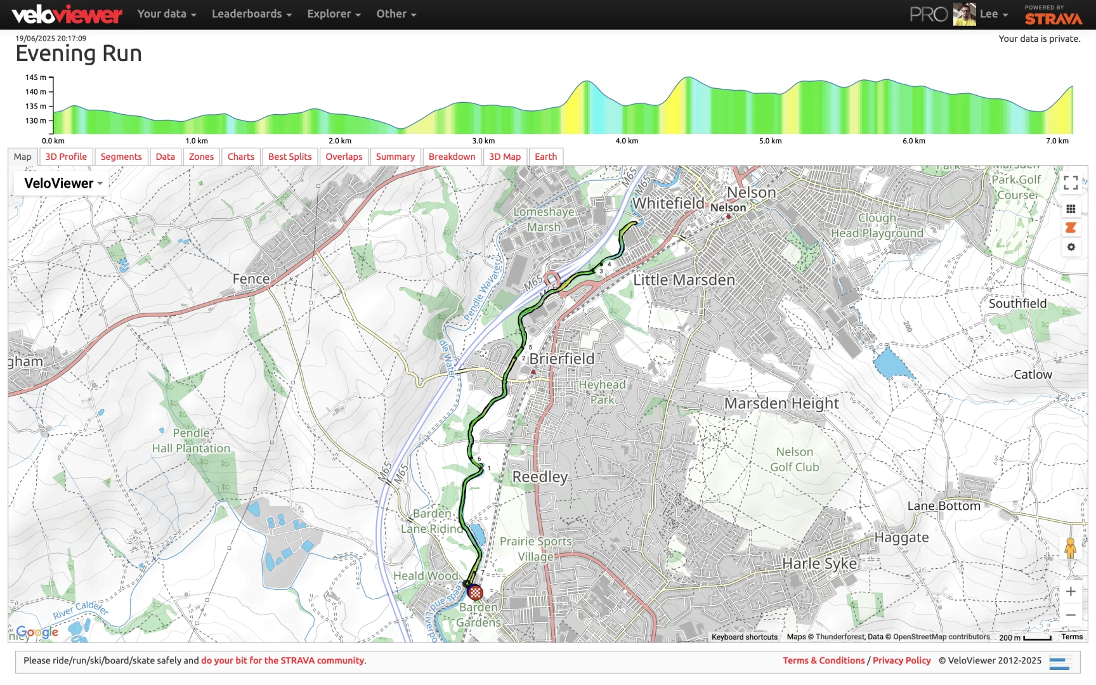The height and width of the screenshot is (685, 1096).
Task: Open the Privacy Policy link
Action: point(901,660)
